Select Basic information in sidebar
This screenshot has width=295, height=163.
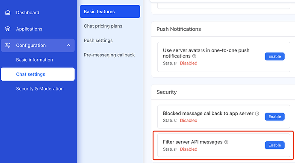tap(35, 60)
